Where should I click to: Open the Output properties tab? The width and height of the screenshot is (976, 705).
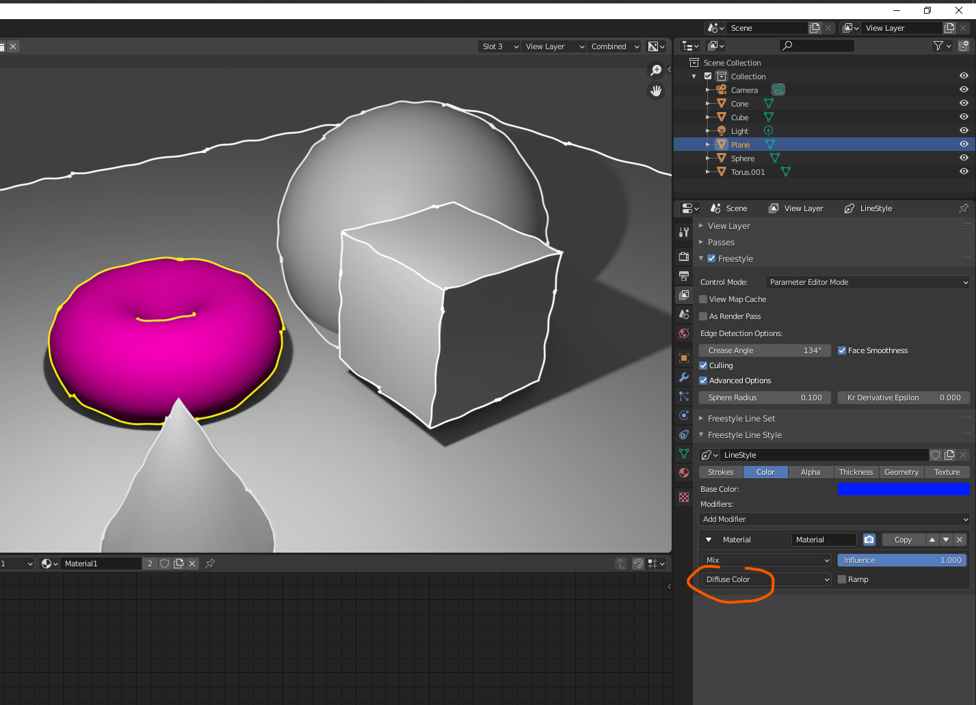683,275
